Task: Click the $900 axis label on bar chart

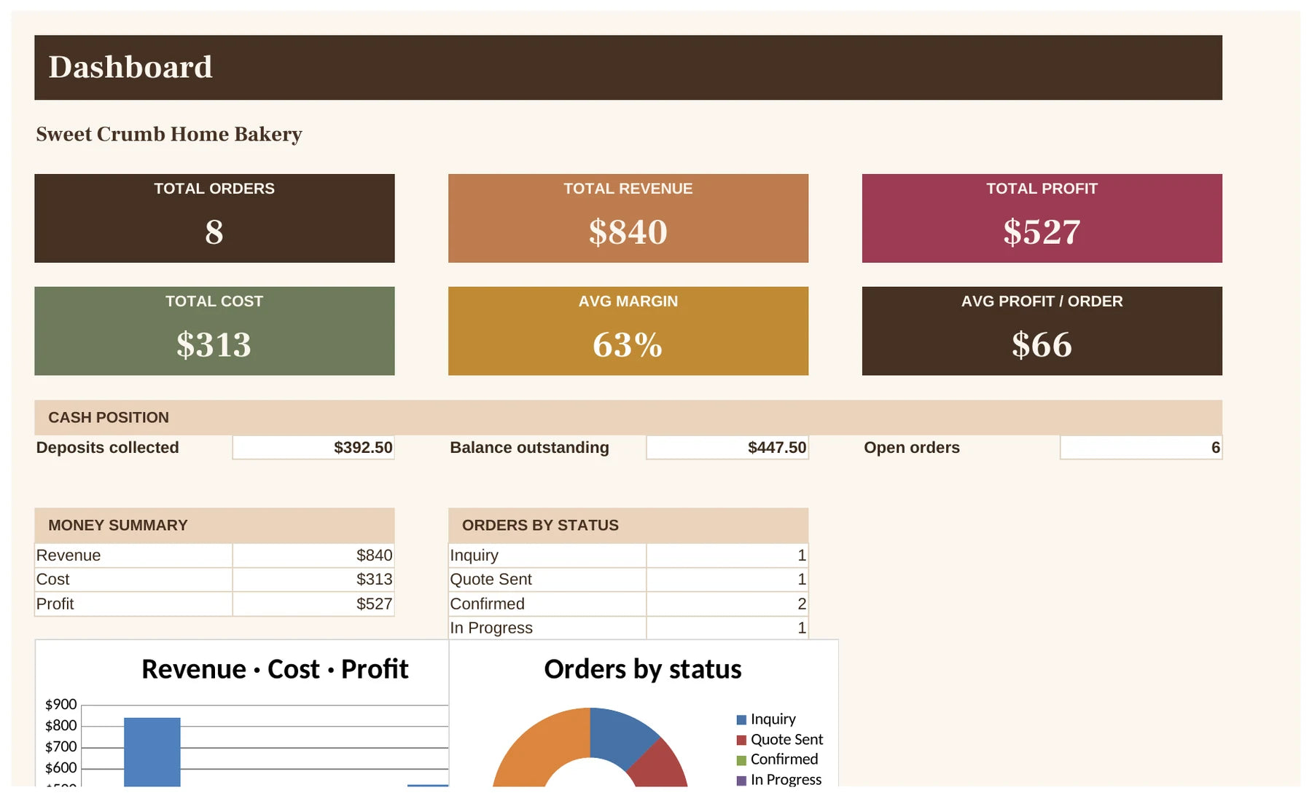Action: [60, 704]
